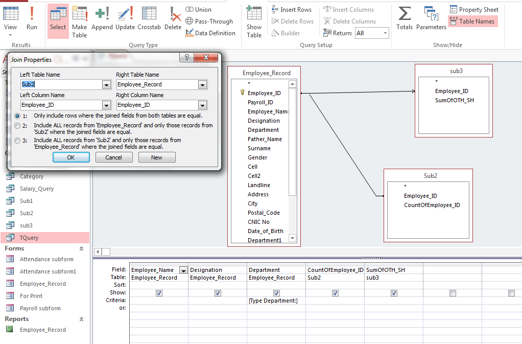
Task: Open the Salary_Query in navigation pane
Action: tap(37, 189)
